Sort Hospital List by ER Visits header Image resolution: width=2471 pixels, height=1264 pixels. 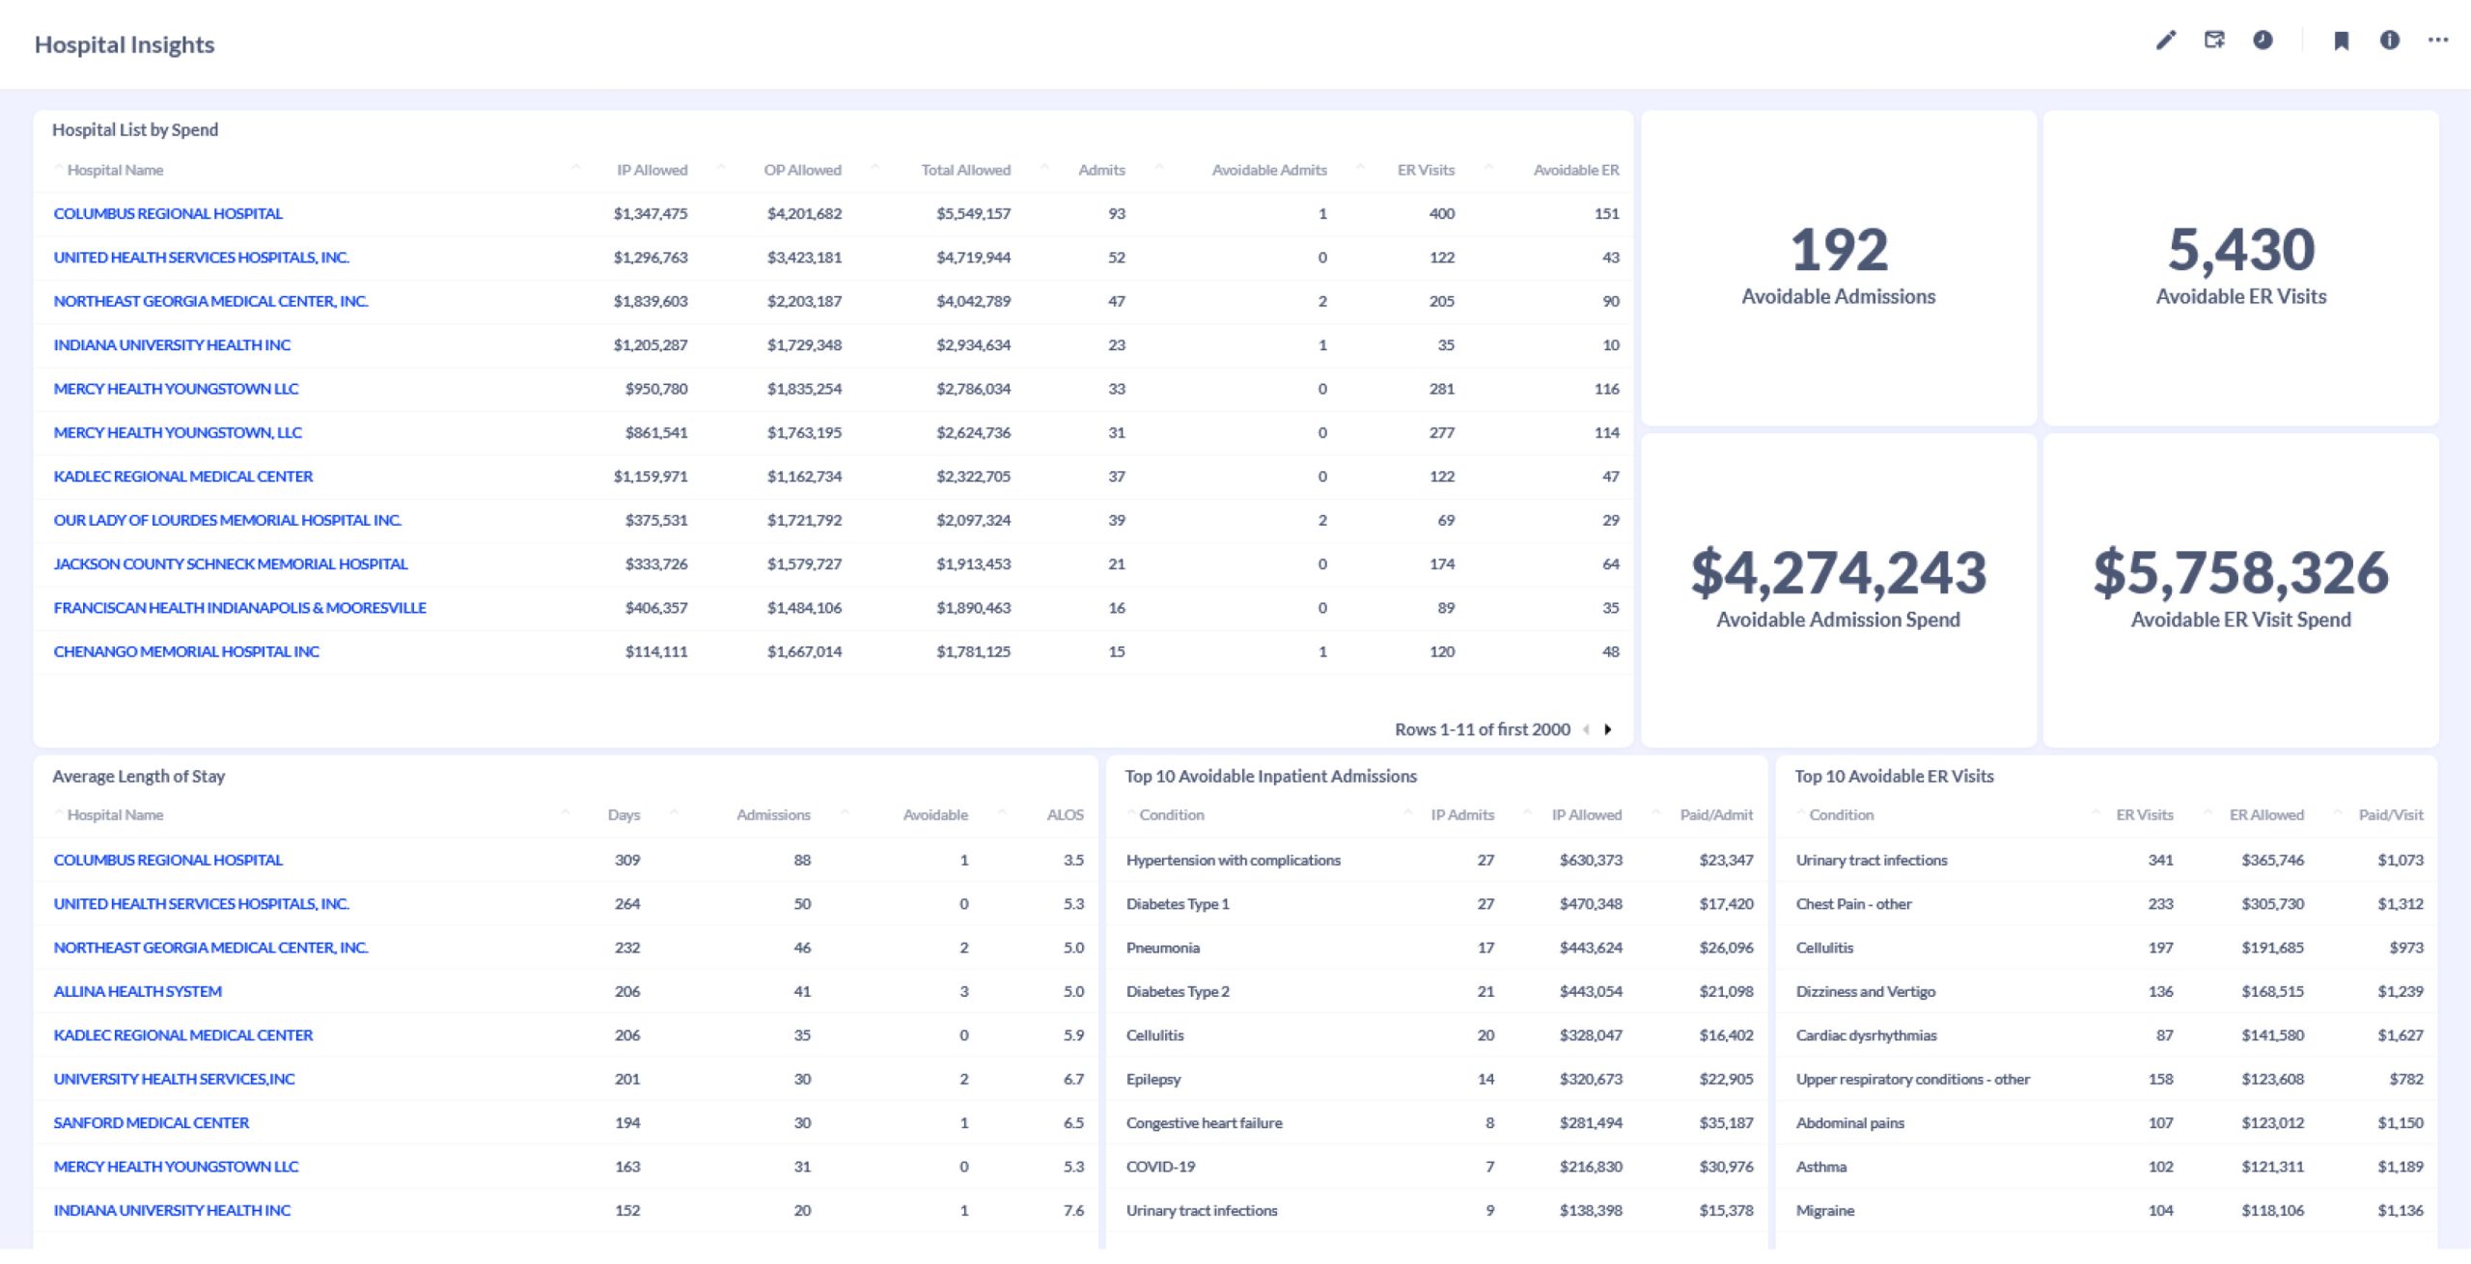(1426, 170)
